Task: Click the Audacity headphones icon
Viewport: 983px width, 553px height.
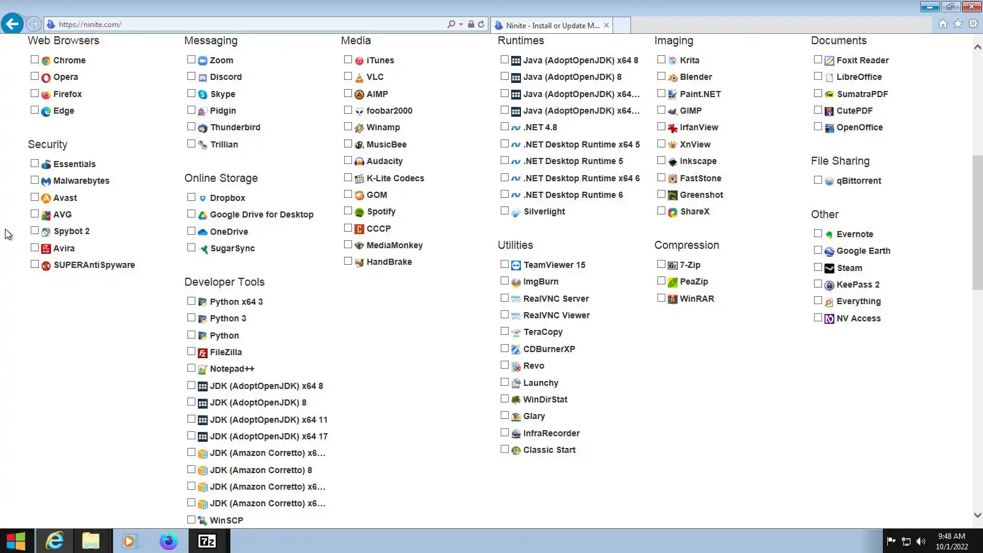Action: [x=359, y=162]
